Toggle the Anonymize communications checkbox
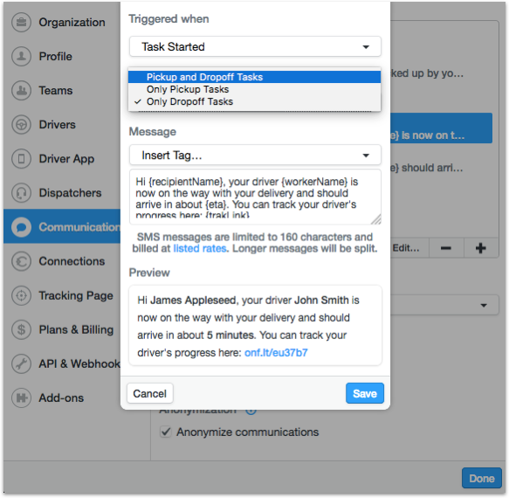509x498 pixels. click(x=166, y=432)
